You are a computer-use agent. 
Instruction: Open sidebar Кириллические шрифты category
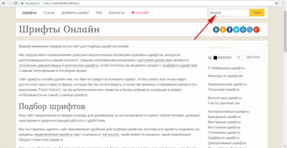pos(227,84)
